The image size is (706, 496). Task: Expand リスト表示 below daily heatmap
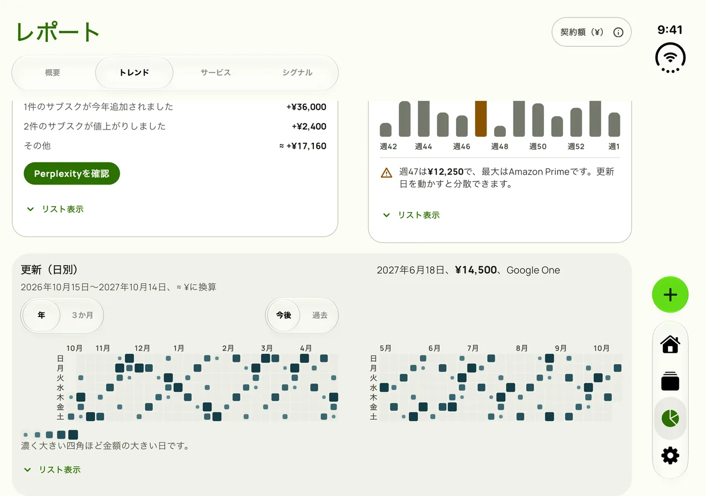point(52,470)
